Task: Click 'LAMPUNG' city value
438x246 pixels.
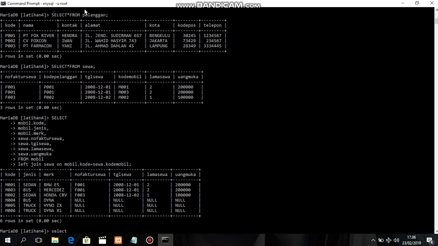Action: click(x=158, y=46)
